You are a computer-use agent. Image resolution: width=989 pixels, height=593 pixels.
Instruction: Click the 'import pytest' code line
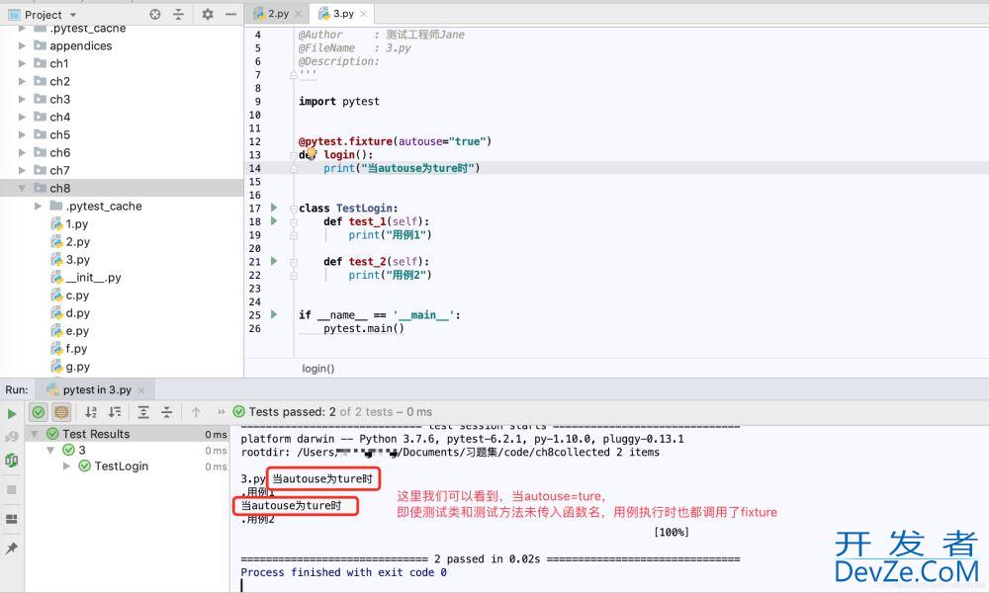[x=338, y=102]
